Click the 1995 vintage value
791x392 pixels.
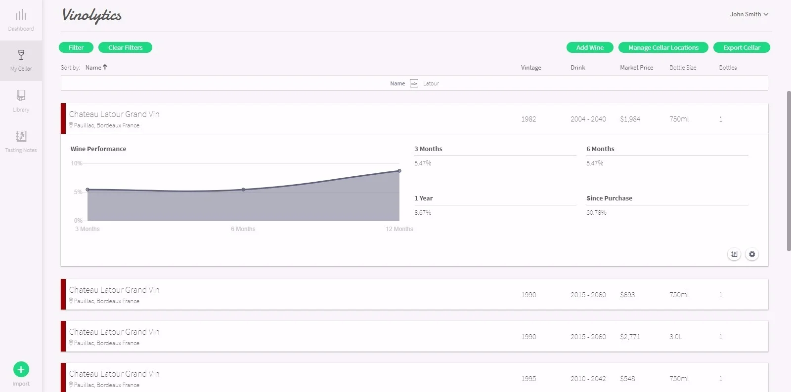click(x=528, y=379)
